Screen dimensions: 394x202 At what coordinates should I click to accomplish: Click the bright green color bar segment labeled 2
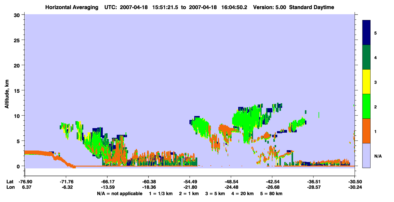click(366, 106)
